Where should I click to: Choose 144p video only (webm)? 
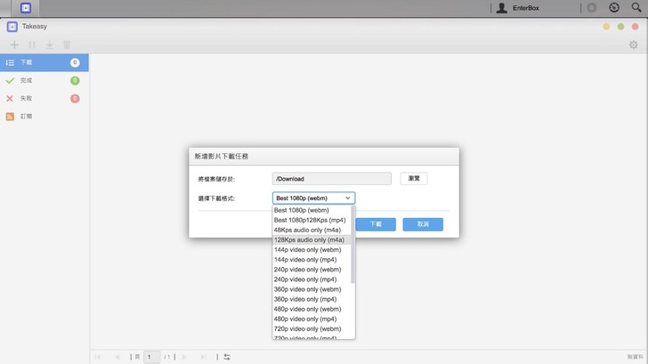(x=312, y=250)
